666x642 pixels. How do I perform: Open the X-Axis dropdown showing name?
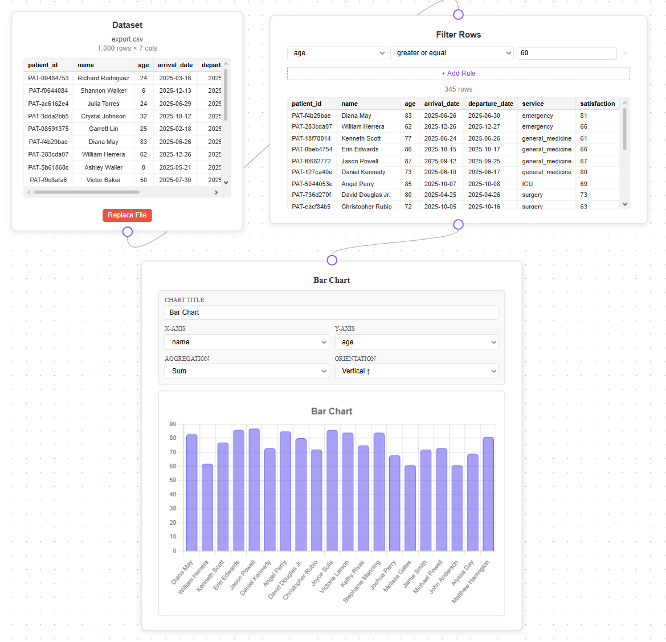point(246,341)
